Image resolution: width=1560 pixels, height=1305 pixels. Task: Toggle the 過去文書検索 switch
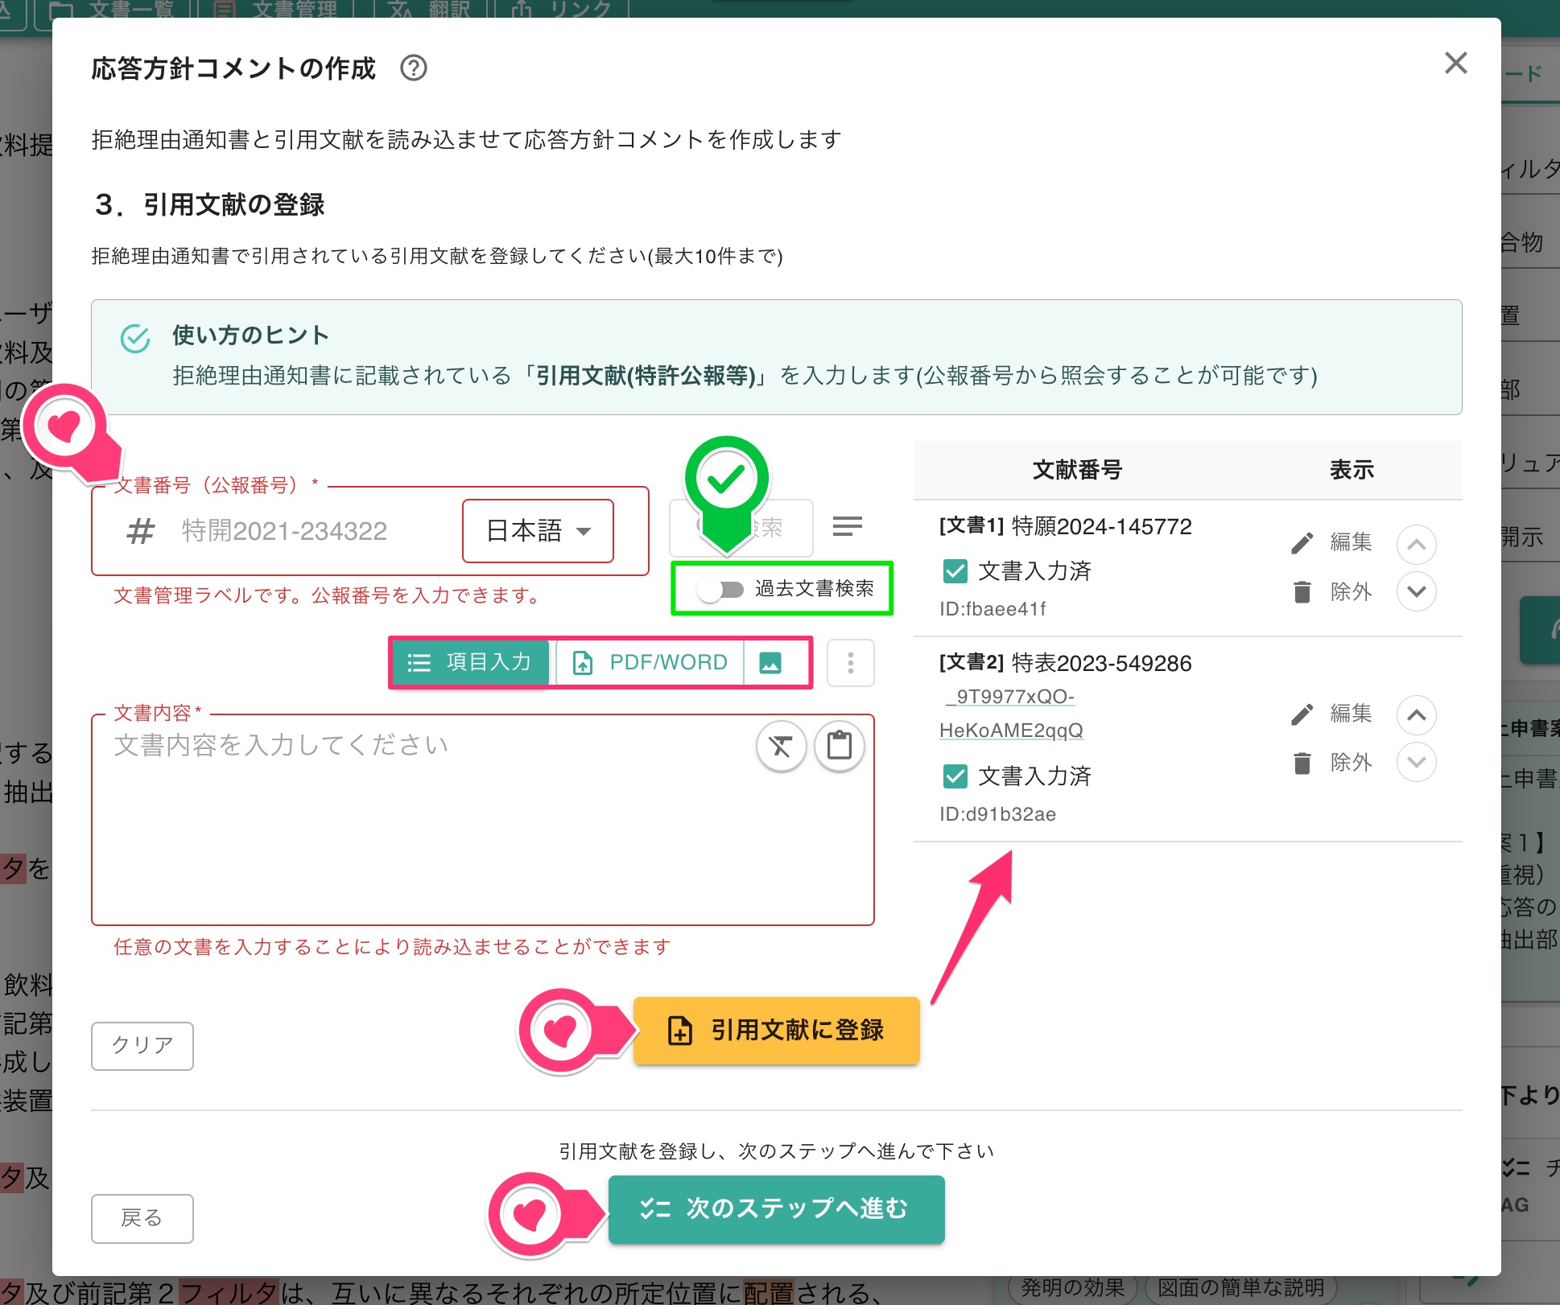pos(721,590)
